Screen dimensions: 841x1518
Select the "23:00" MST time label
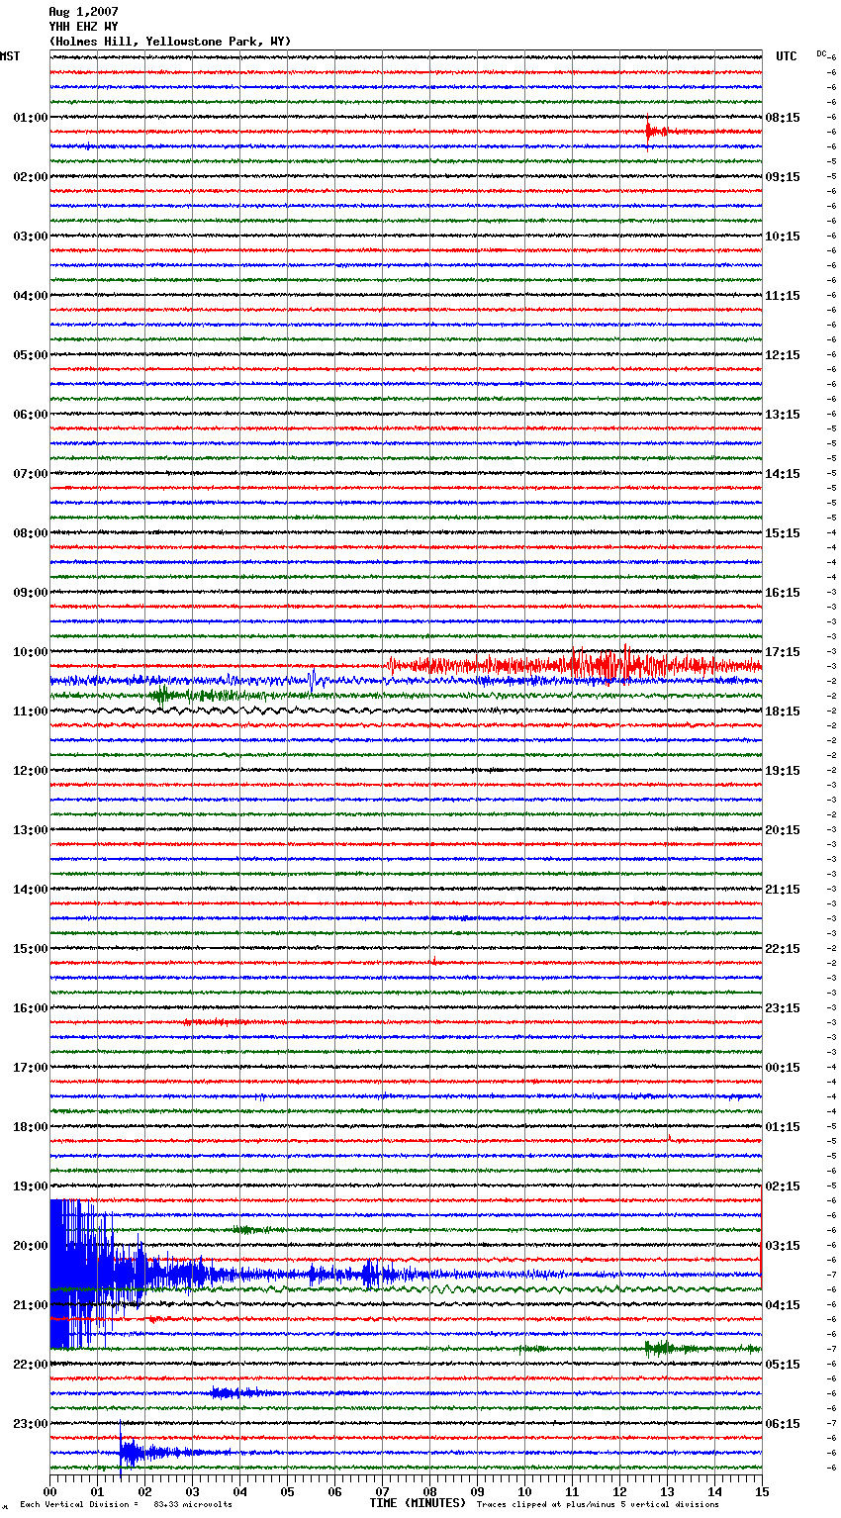click(x=31, y=1424)
